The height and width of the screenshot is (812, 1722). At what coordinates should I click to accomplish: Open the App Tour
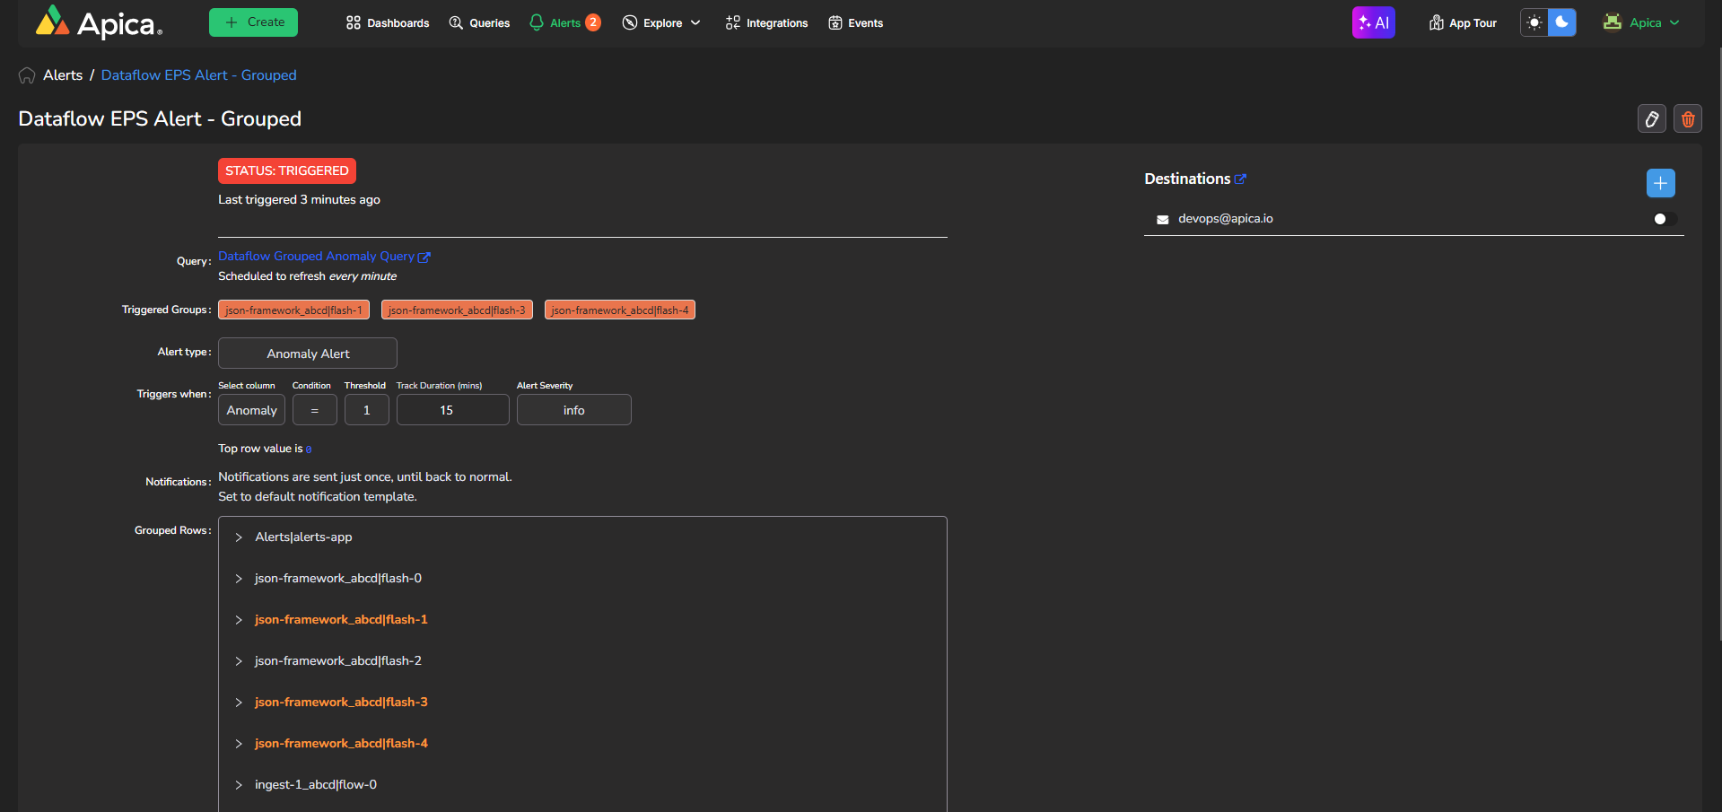click(1463, 22)
